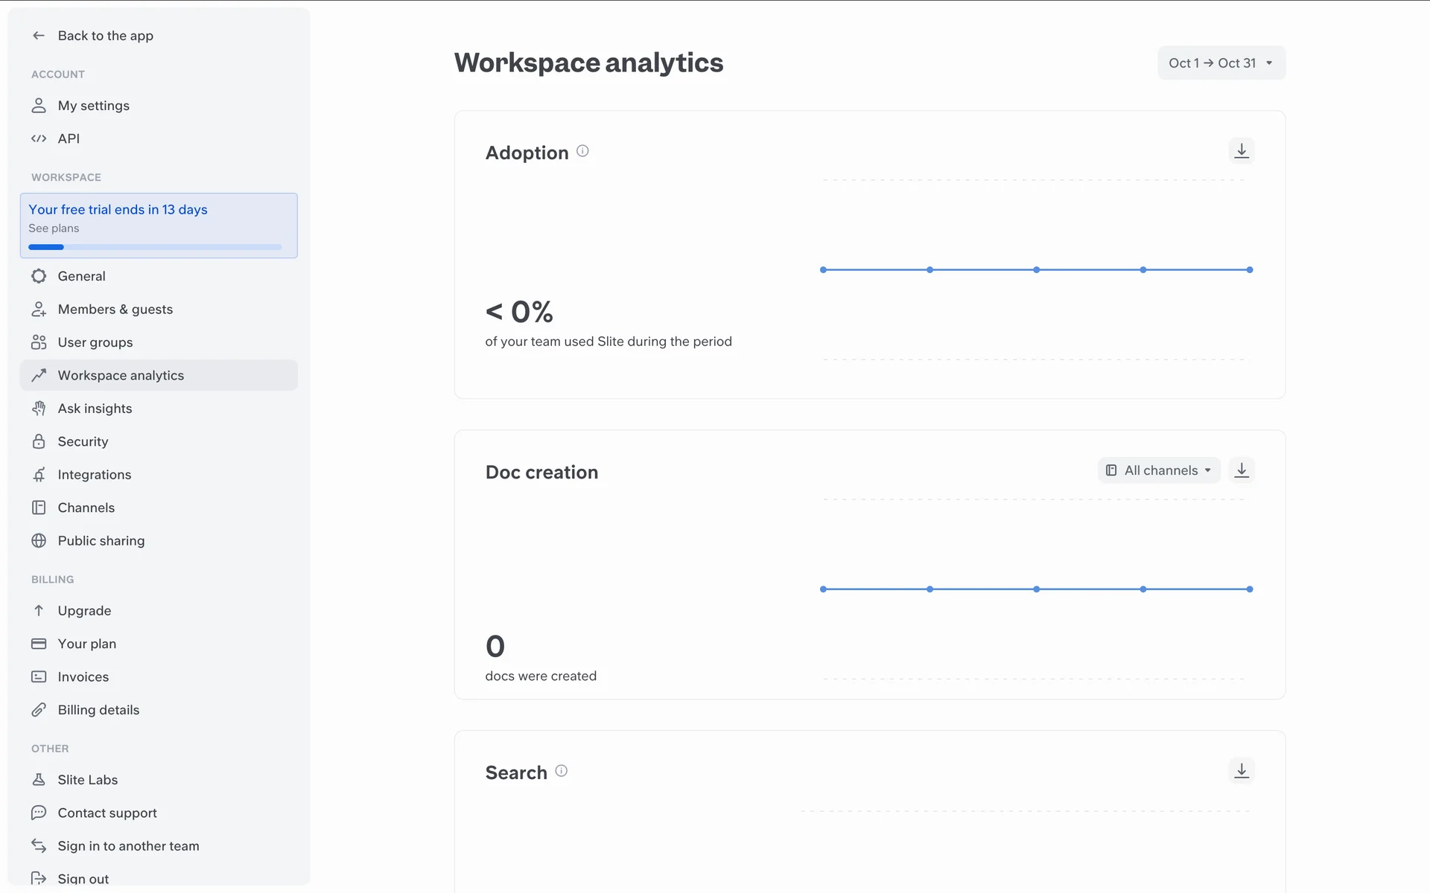Viewport: 1430px width, 893px height.
Task: Click the Slite Labs flask icon
Action: 39,780
